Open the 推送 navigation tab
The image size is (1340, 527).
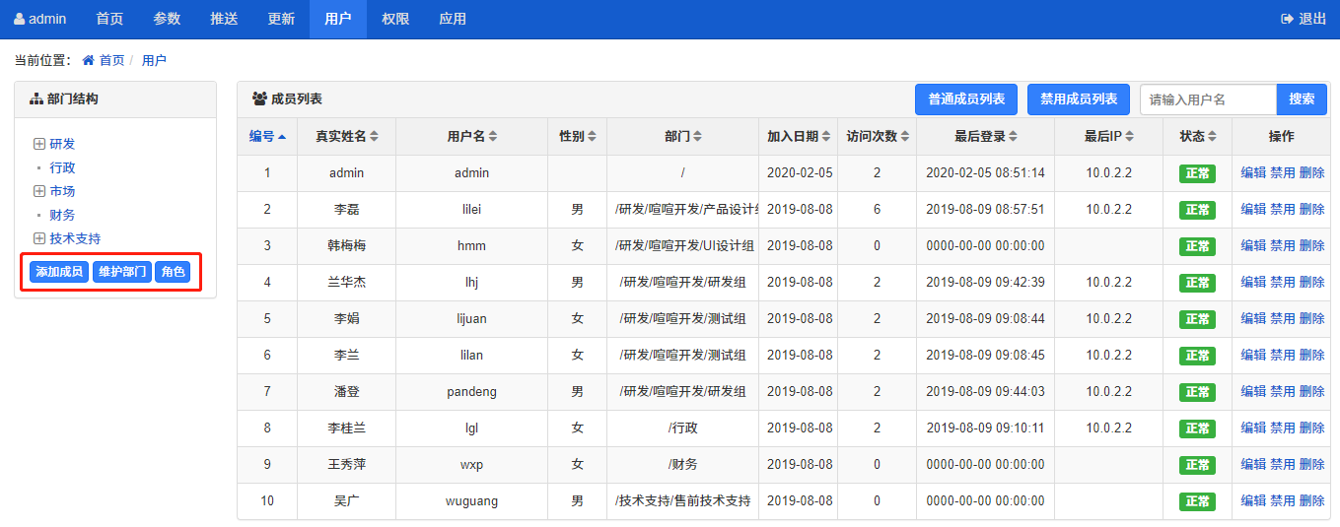pos(224,19)
